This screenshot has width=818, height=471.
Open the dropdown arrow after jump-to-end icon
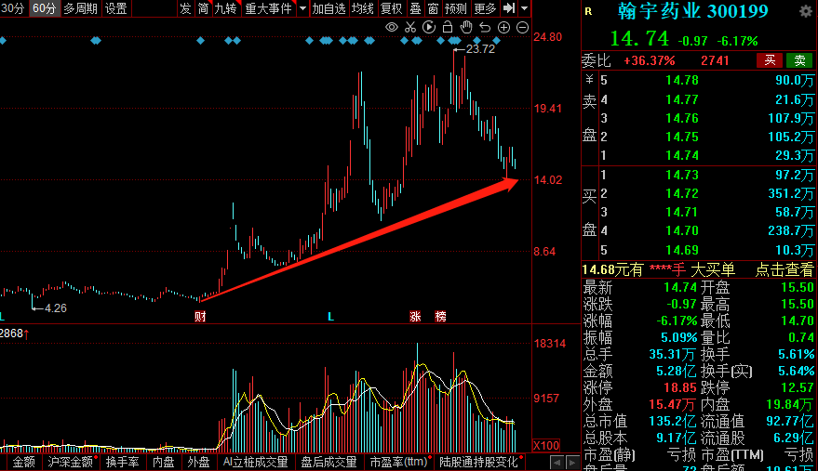[x=524, y=8]
